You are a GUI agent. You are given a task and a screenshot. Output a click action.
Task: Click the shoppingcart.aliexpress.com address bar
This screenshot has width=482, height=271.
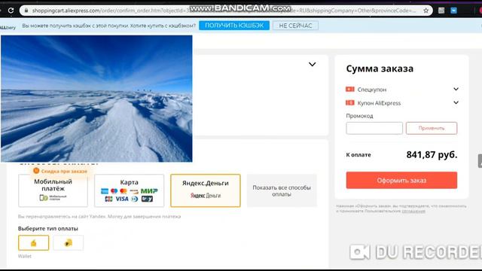[226, 11]
